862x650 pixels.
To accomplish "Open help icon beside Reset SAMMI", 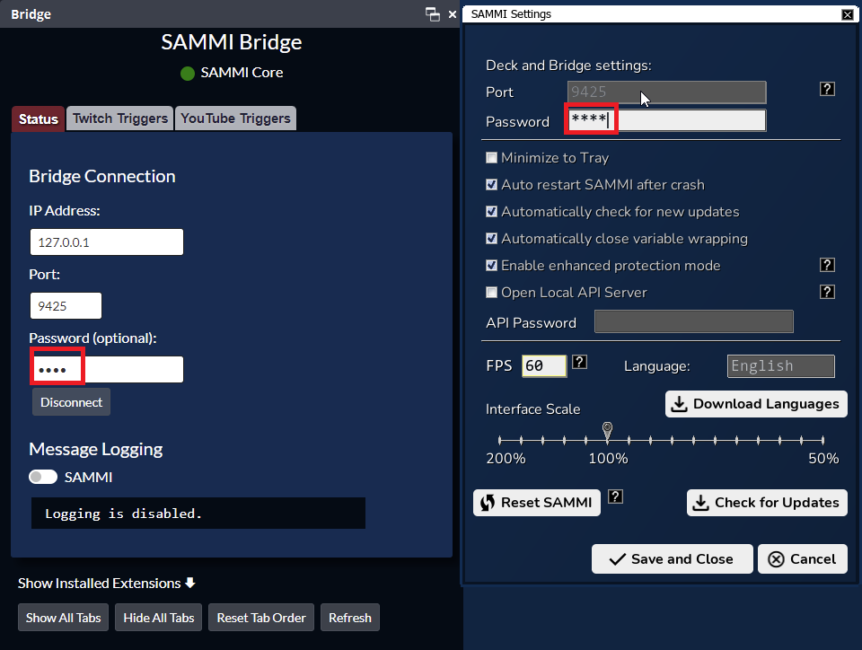I will [615, 496].
